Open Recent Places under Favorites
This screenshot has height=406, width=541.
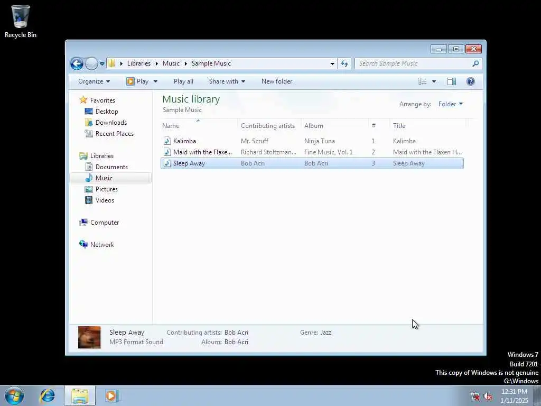(x=115, y=134)
